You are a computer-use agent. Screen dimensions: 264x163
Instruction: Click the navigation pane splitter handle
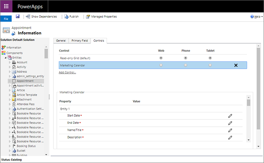coord(49,97)
